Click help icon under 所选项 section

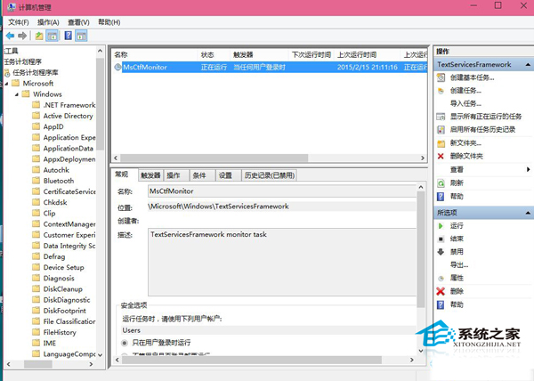coord(441,304)
